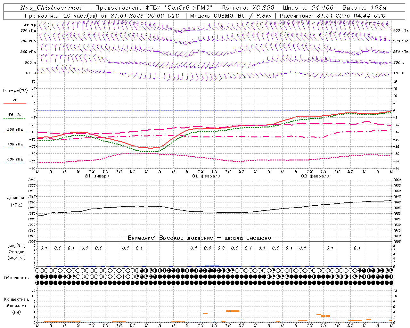Click the 02 февраля date label
Screen dimensions: 410x328
click(x=315, y=176)
